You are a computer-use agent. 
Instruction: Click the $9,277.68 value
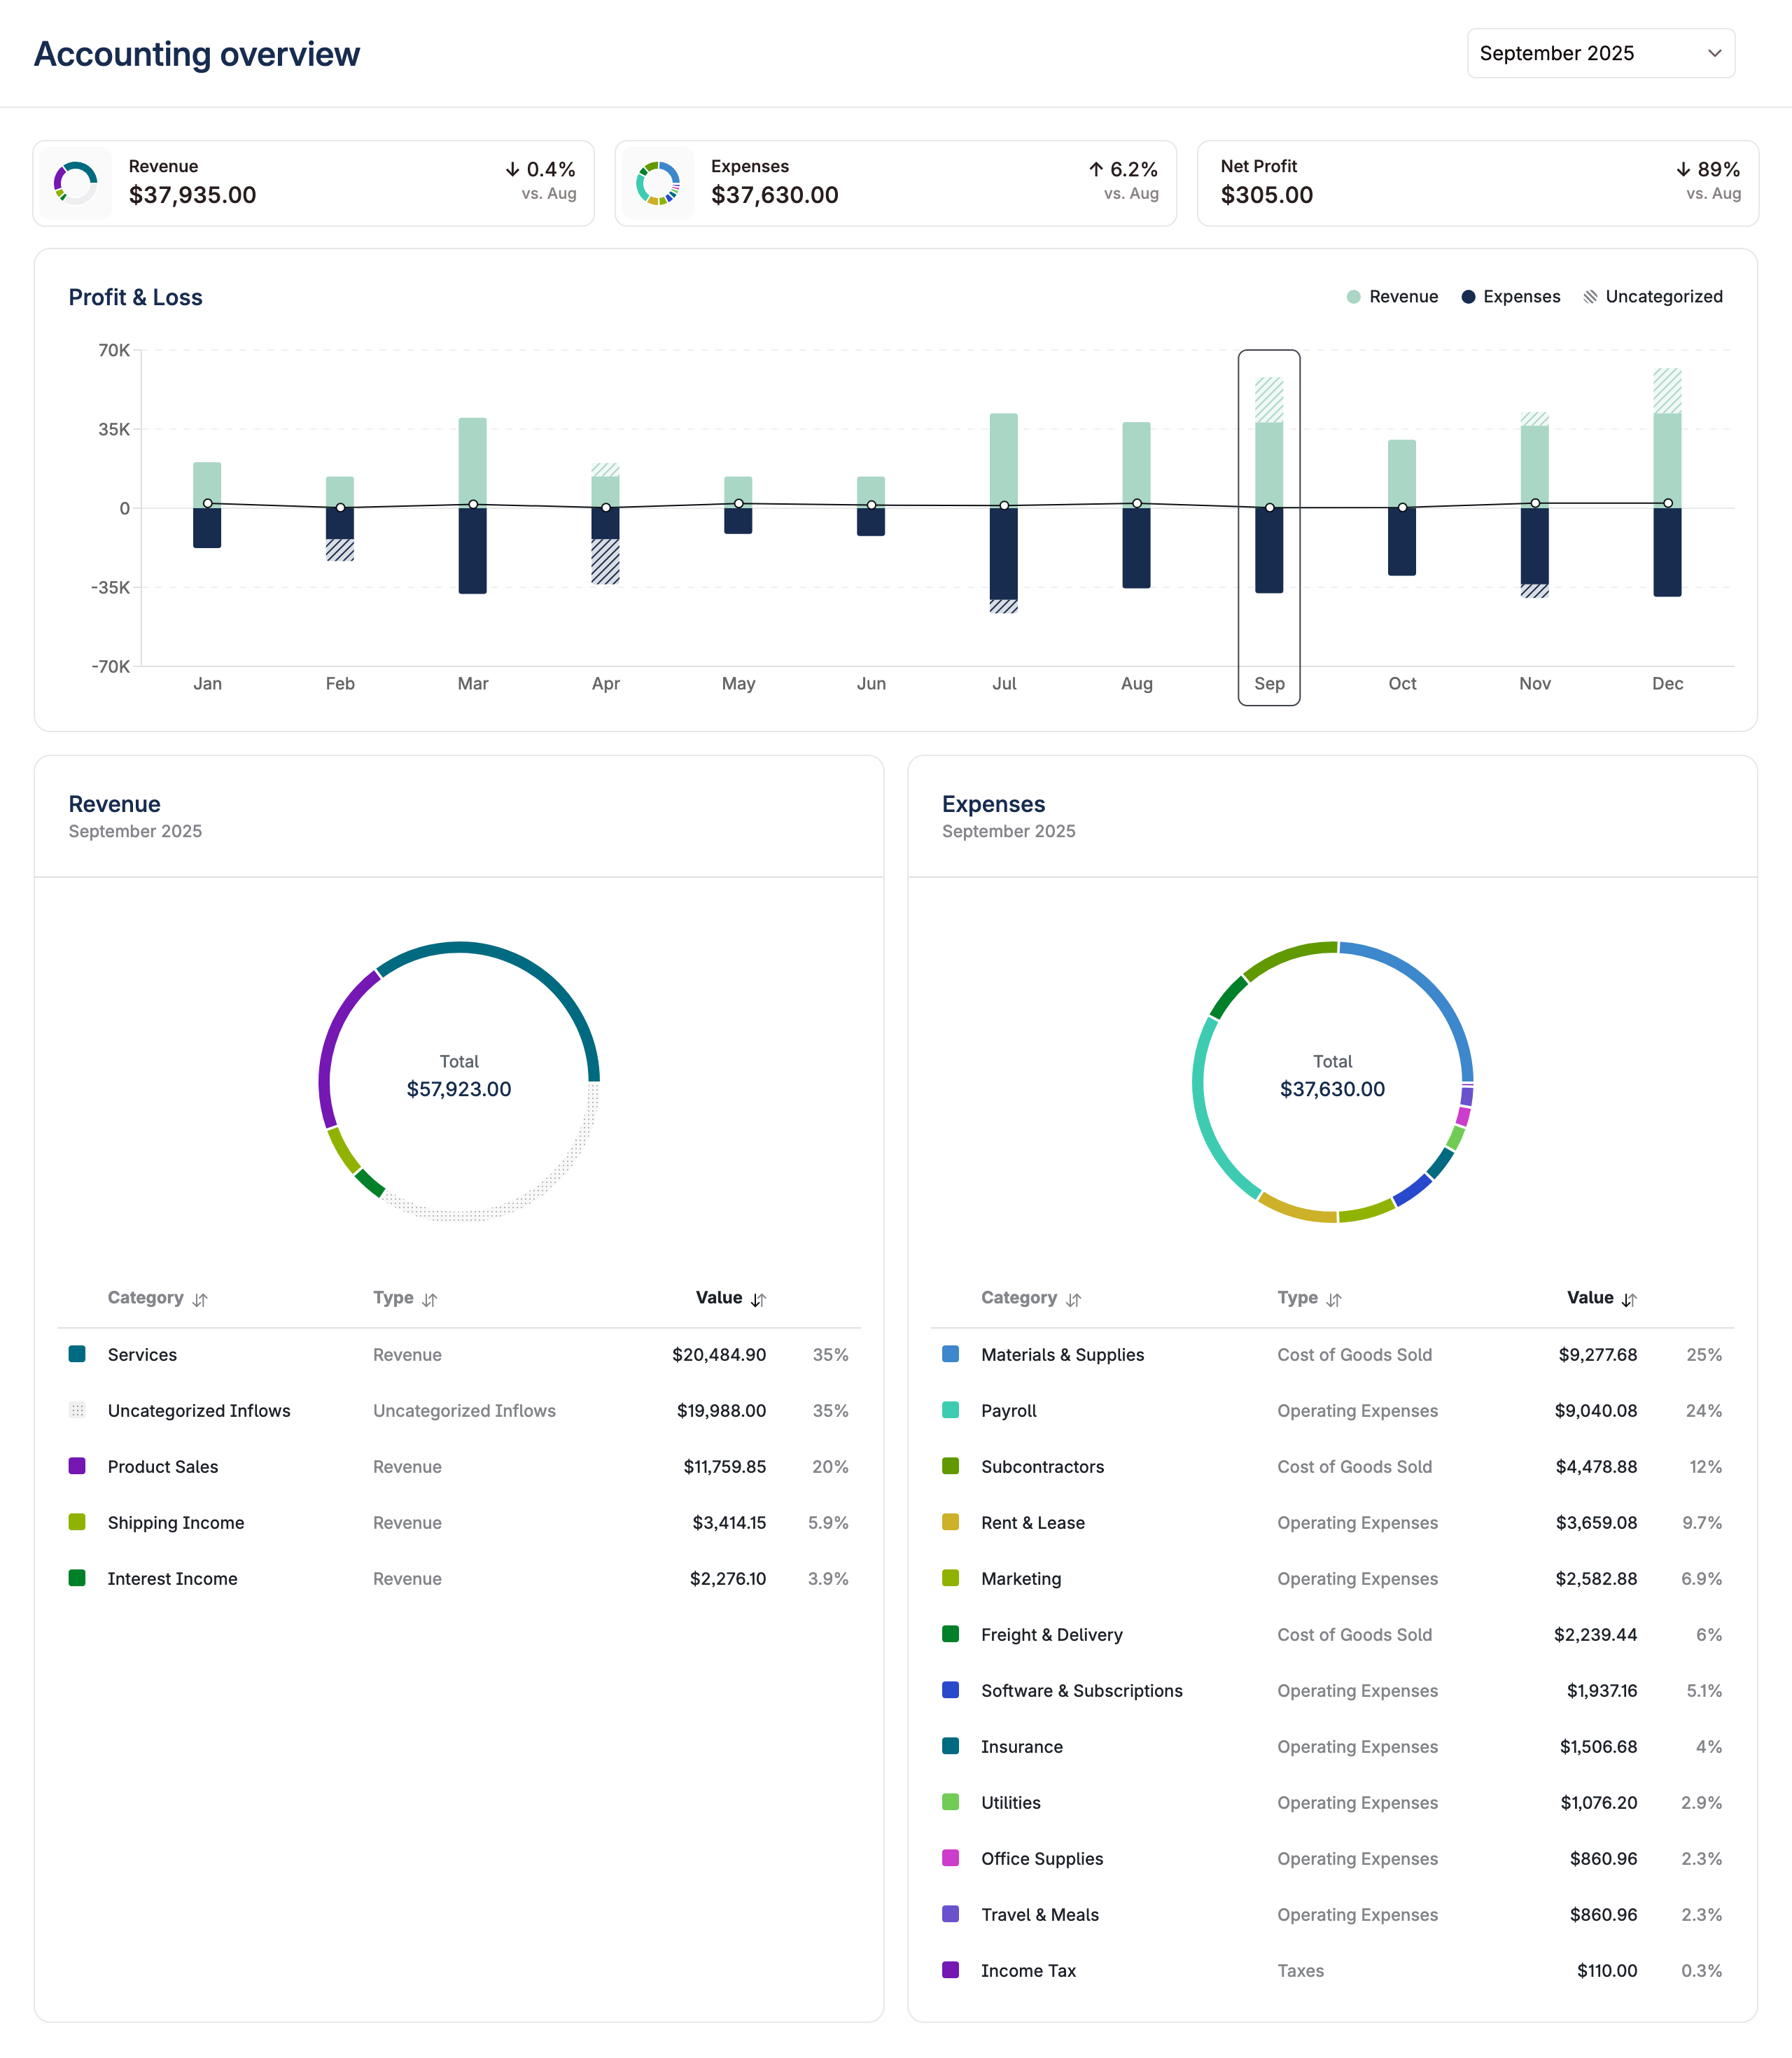(x=1598, y=1355)
